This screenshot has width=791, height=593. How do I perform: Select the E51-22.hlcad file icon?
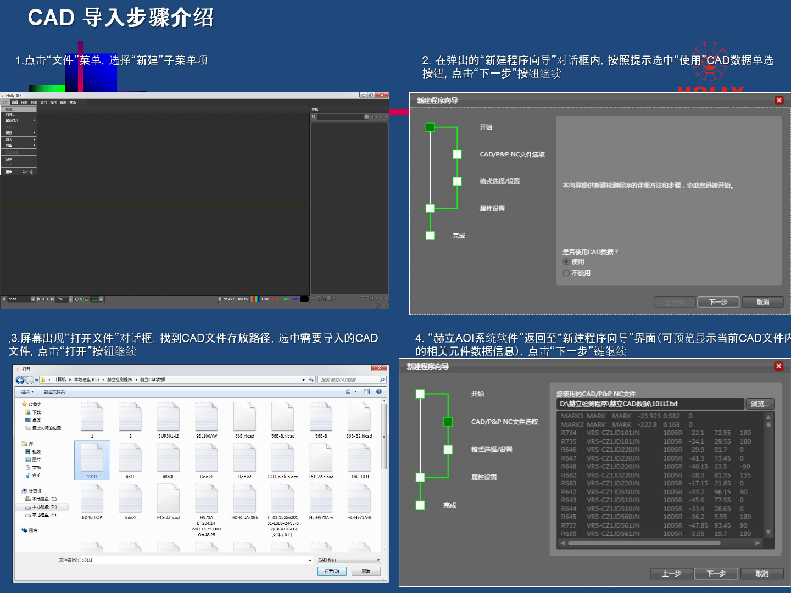(321, 458)
